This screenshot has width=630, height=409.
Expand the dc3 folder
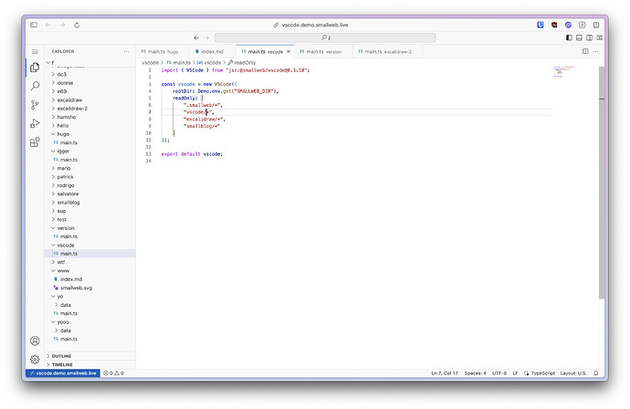pyautogui.click(x=90, y=74)
